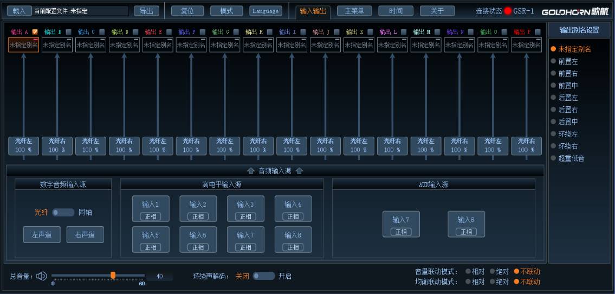Select the 右声道 digital input
615x294 pixels.
point(85,235)
